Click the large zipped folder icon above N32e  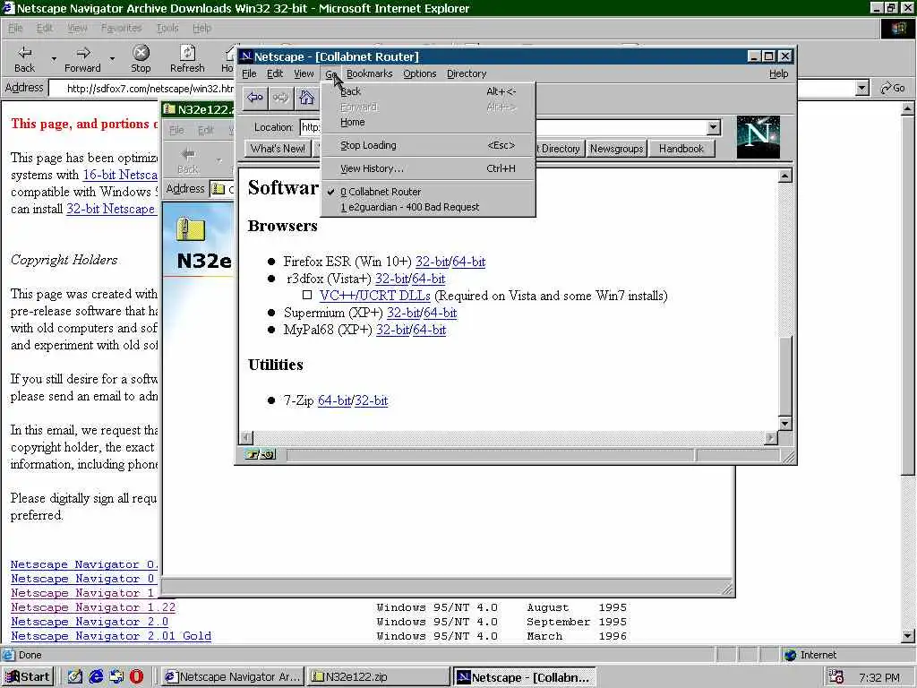pos(191,229)
